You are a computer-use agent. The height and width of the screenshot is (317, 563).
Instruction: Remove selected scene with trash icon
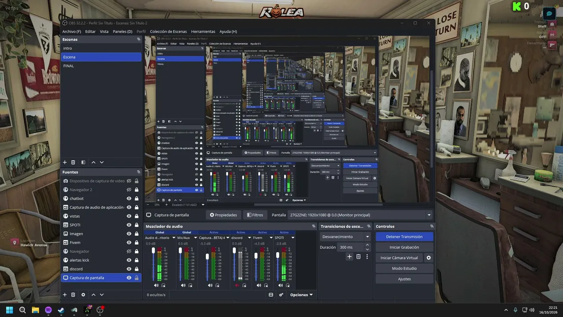[x=73, y=162]
